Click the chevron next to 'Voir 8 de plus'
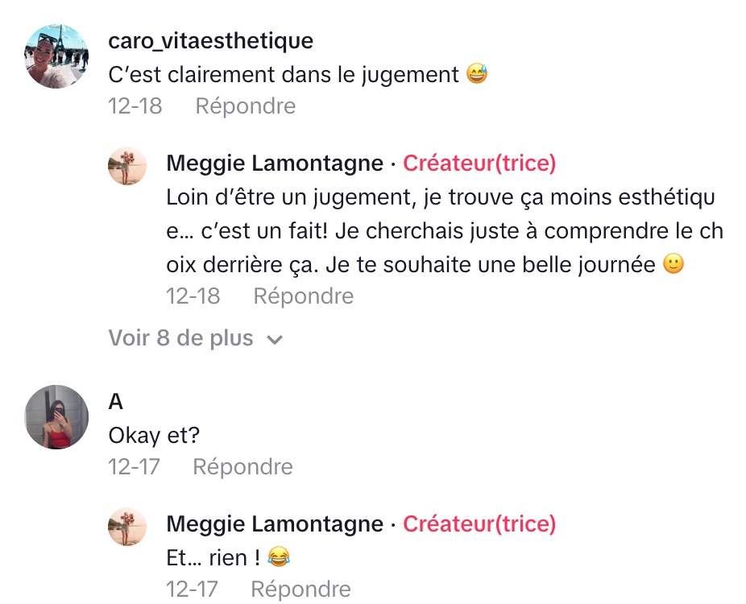This screenshot has height=604, width=746. coord(275,340)
